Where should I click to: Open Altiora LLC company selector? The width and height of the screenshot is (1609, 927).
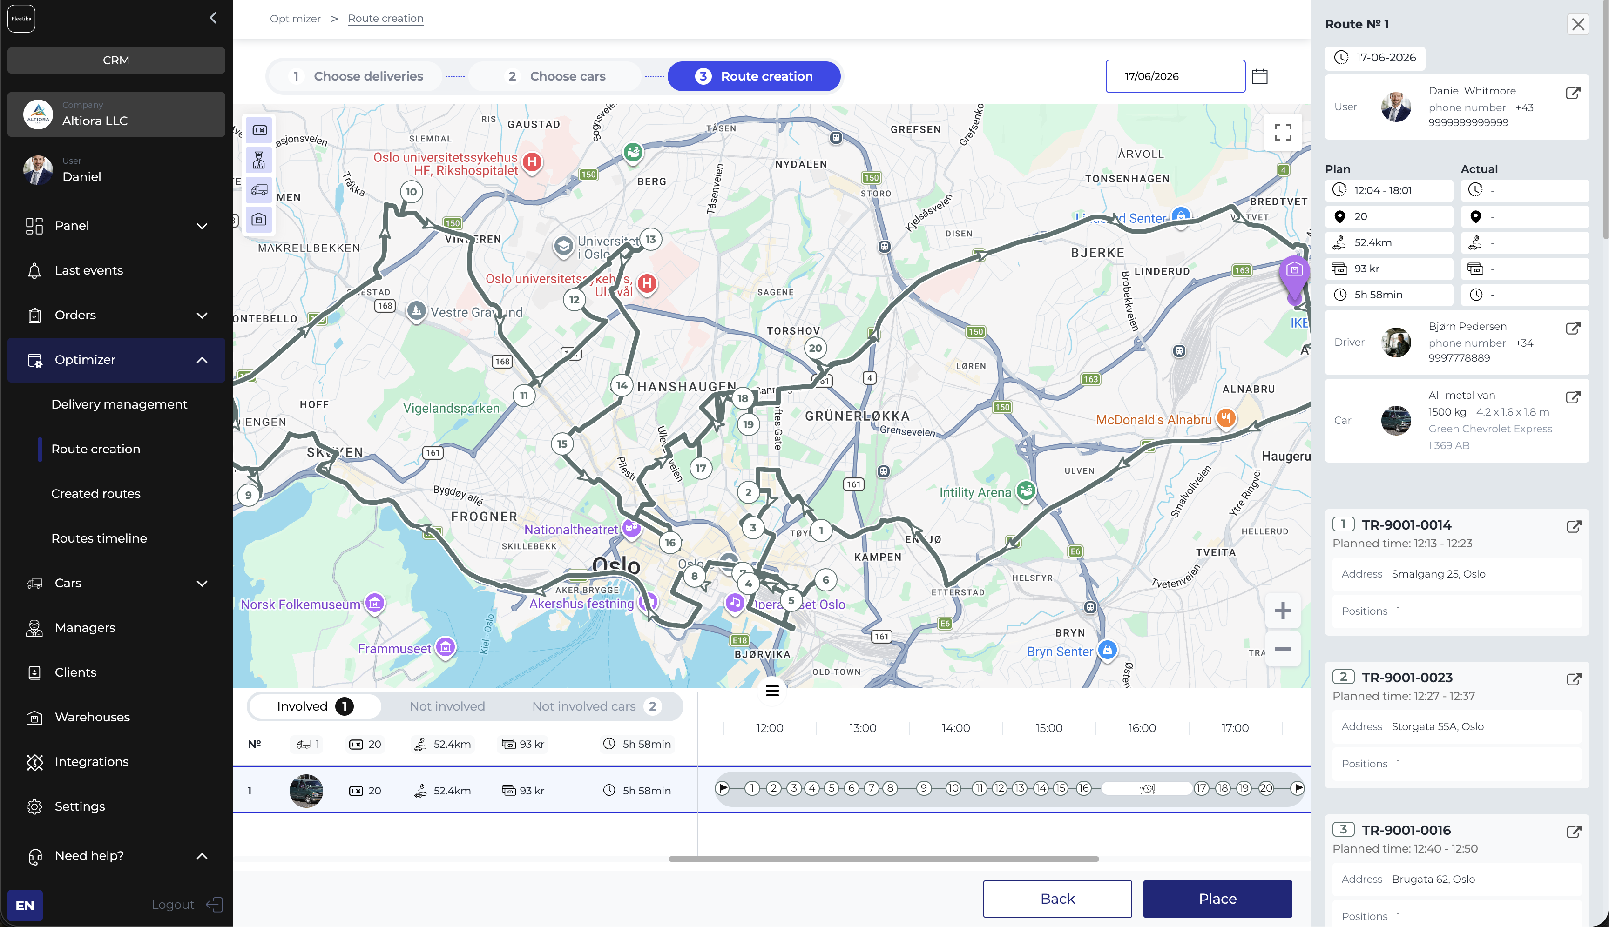click(x=116, y=114)
